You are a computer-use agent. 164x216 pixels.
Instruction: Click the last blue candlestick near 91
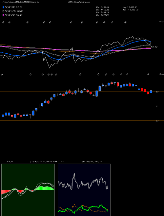(x=151, y=92)
